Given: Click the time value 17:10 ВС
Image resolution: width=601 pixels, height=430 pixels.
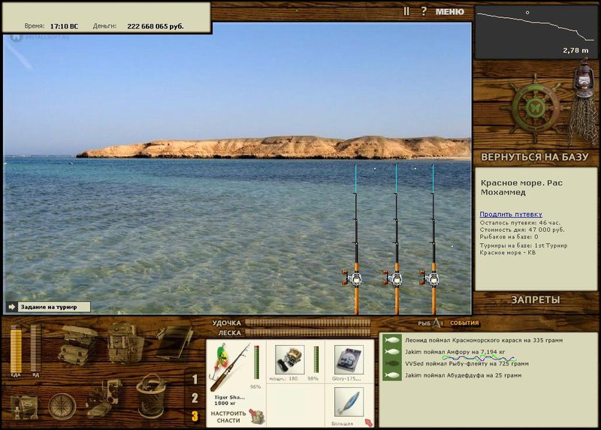Looking at the screenshot, I should point(64,26).
